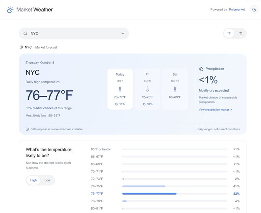The height and width of the screenshot is (213, 261).
Task: Click the 72–73°F probability bar
Action: (x=175, y=179)
